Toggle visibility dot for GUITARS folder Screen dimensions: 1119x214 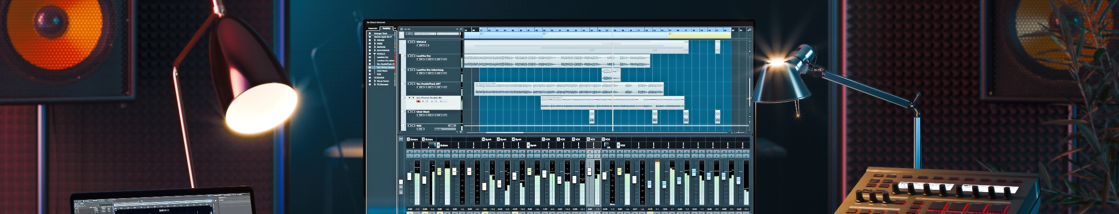[370, 47]
